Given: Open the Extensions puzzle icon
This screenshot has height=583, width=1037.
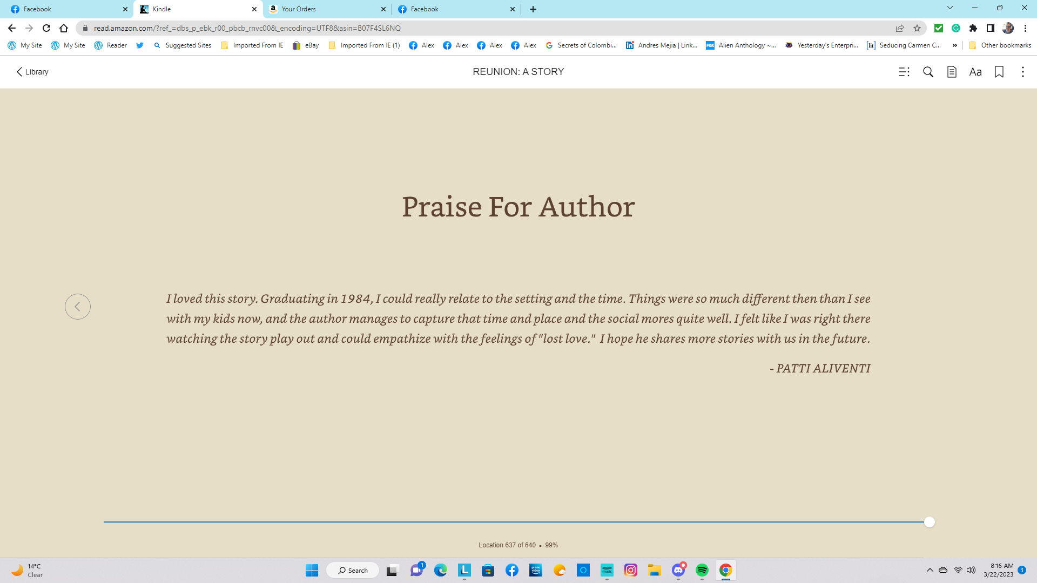Looking at the screenshot, I should [x=973, y=28].
